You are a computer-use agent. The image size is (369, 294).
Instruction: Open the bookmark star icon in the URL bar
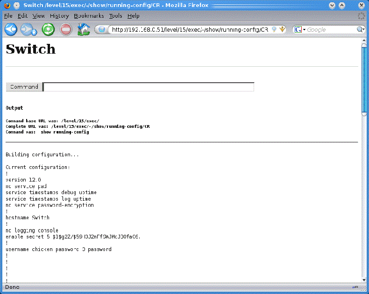[282, 29]
